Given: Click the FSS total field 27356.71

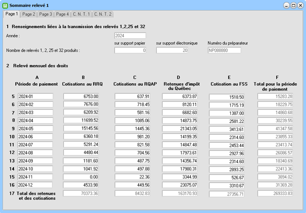Looking at the screenshot, I should tap(226, 194).
